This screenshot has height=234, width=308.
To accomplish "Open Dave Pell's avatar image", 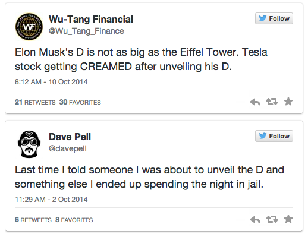I will (29, 144).
